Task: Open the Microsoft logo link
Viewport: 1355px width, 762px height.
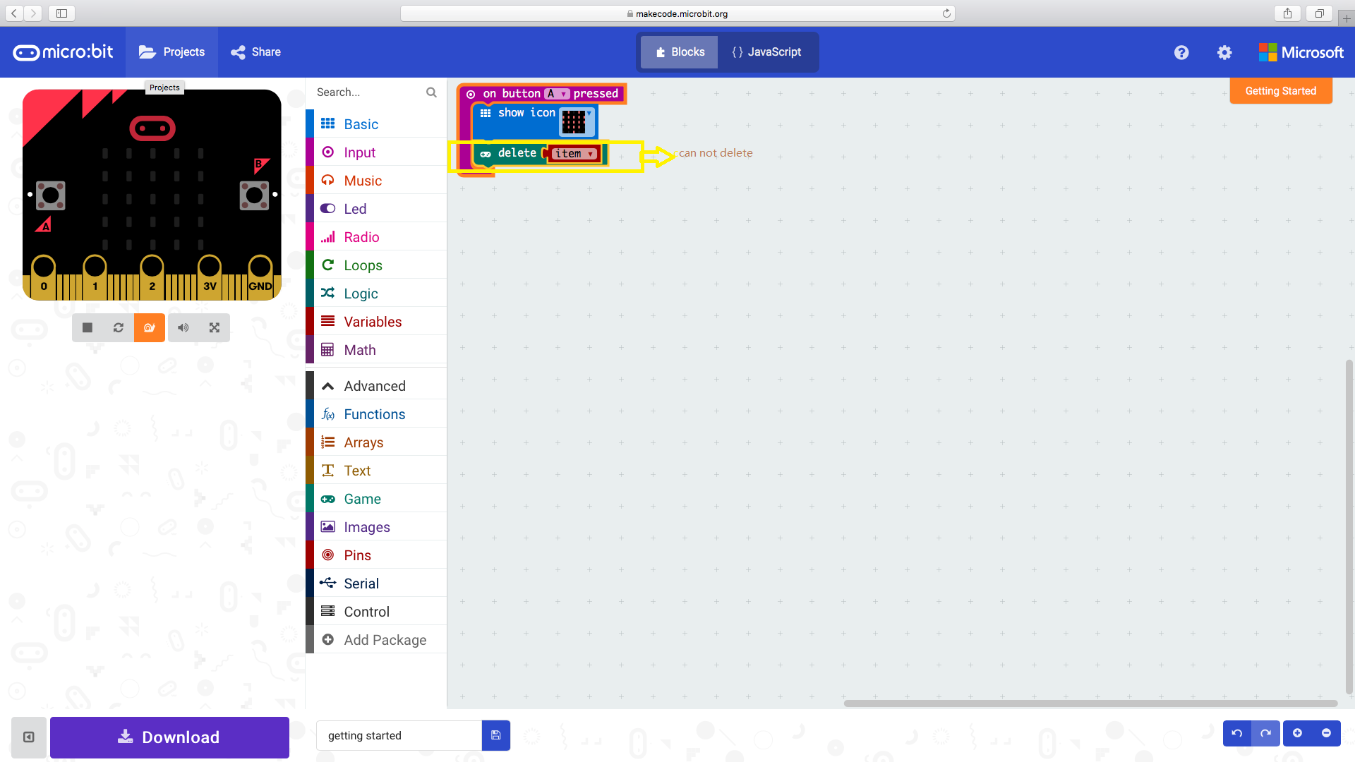Action: pos(1301,52)
